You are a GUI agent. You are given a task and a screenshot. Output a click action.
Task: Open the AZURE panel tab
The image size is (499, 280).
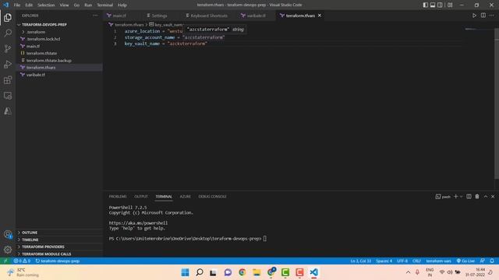point(186,197)
